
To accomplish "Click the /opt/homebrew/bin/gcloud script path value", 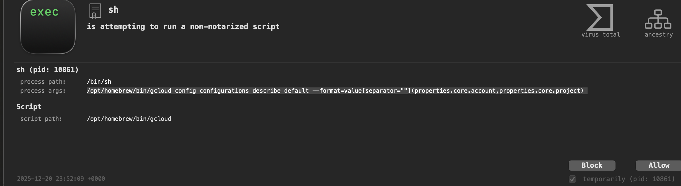I will (129, 119).
